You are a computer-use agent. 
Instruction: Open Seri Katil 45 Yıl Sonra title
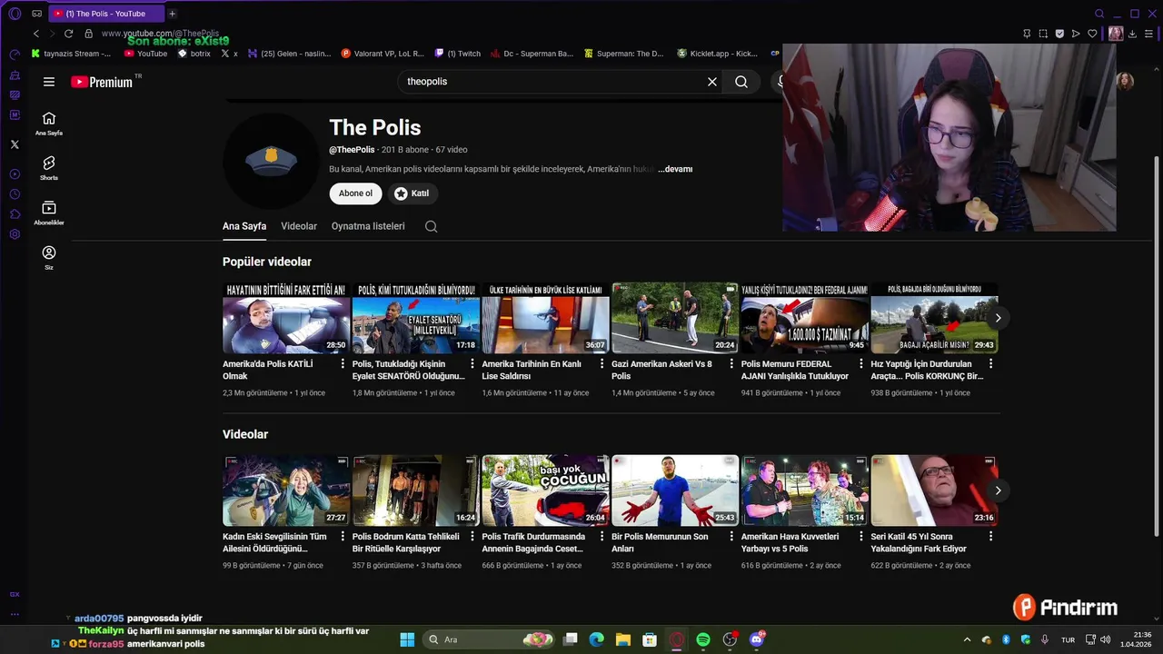[x=919, y=542]
